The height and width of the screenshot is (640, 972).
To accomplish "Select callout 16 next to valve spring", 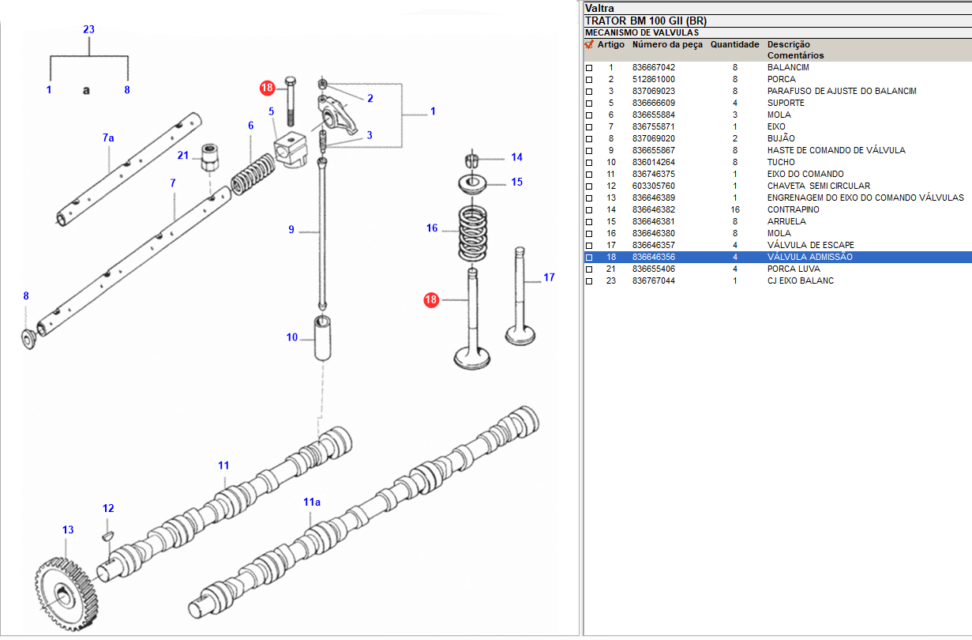I will [x=432, y=228].
